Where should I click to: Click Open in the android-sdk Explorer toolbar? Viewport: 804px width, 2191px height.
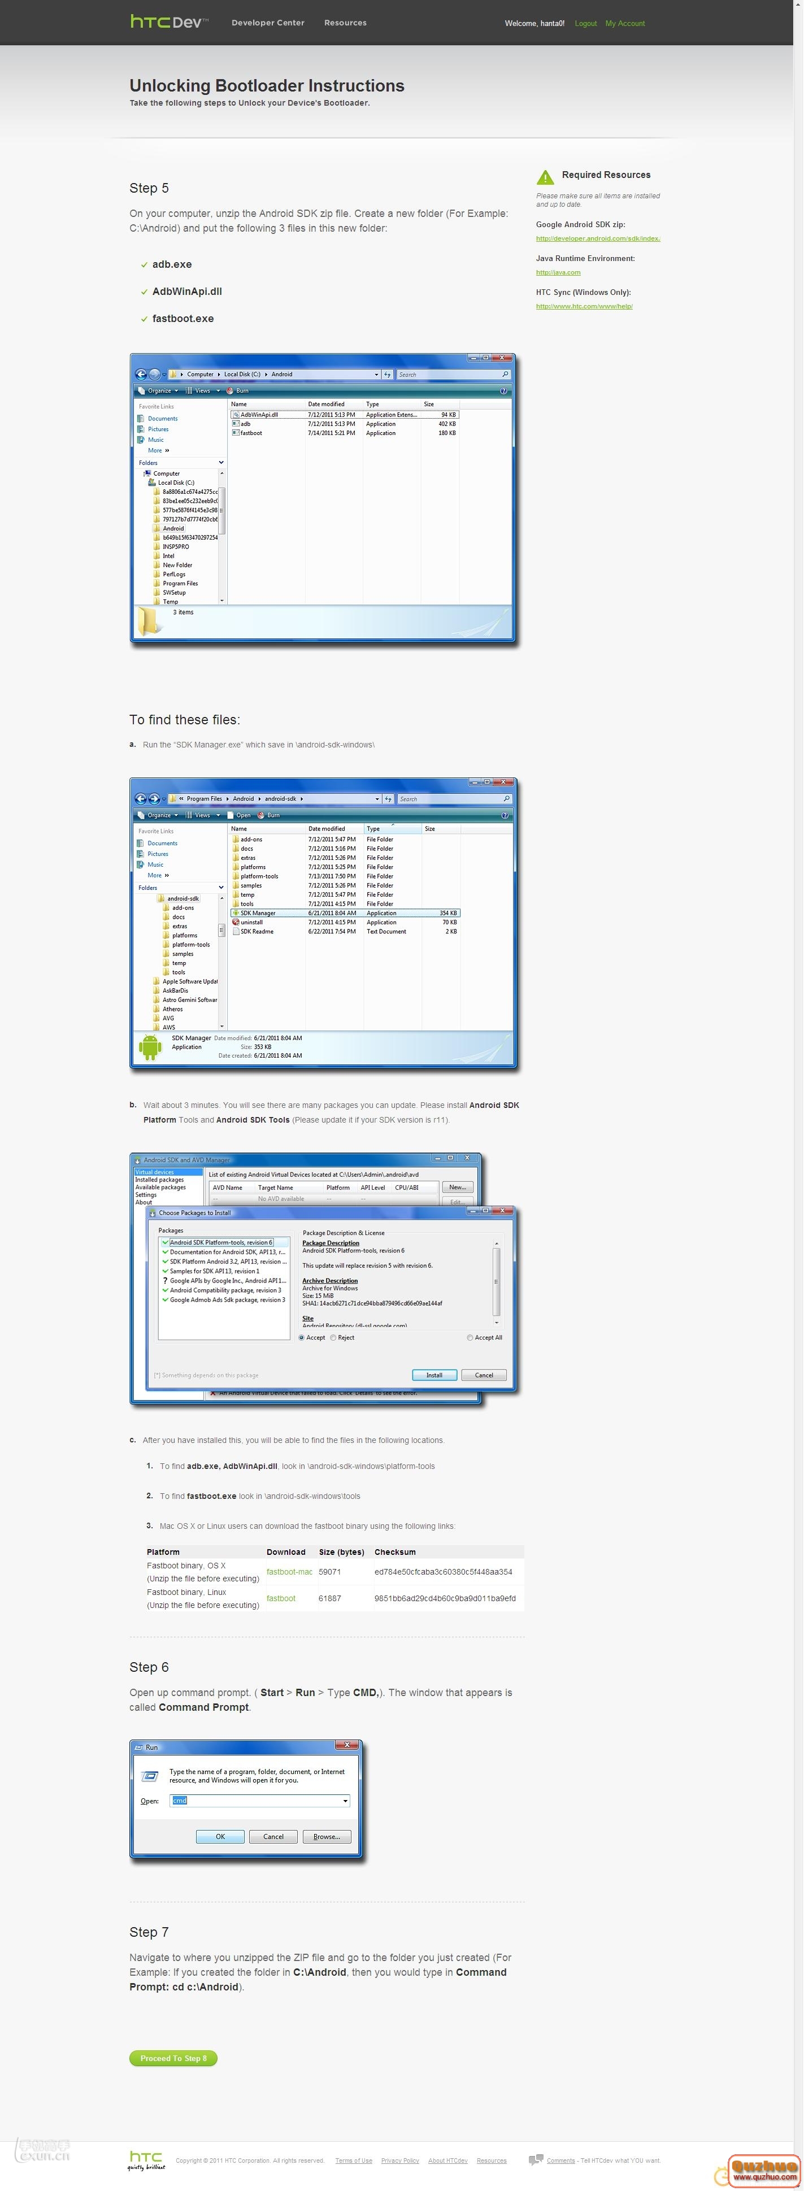[239, 816]
